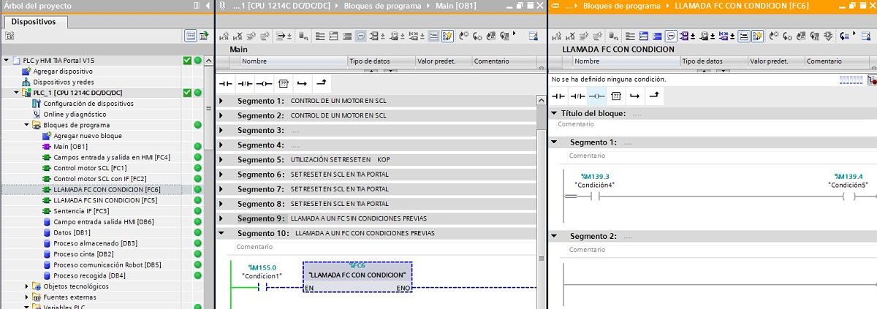Collapse Bloques de programa folder
Image resolution: width=877 pixels, height=309 pixels.
coord(27,125)
